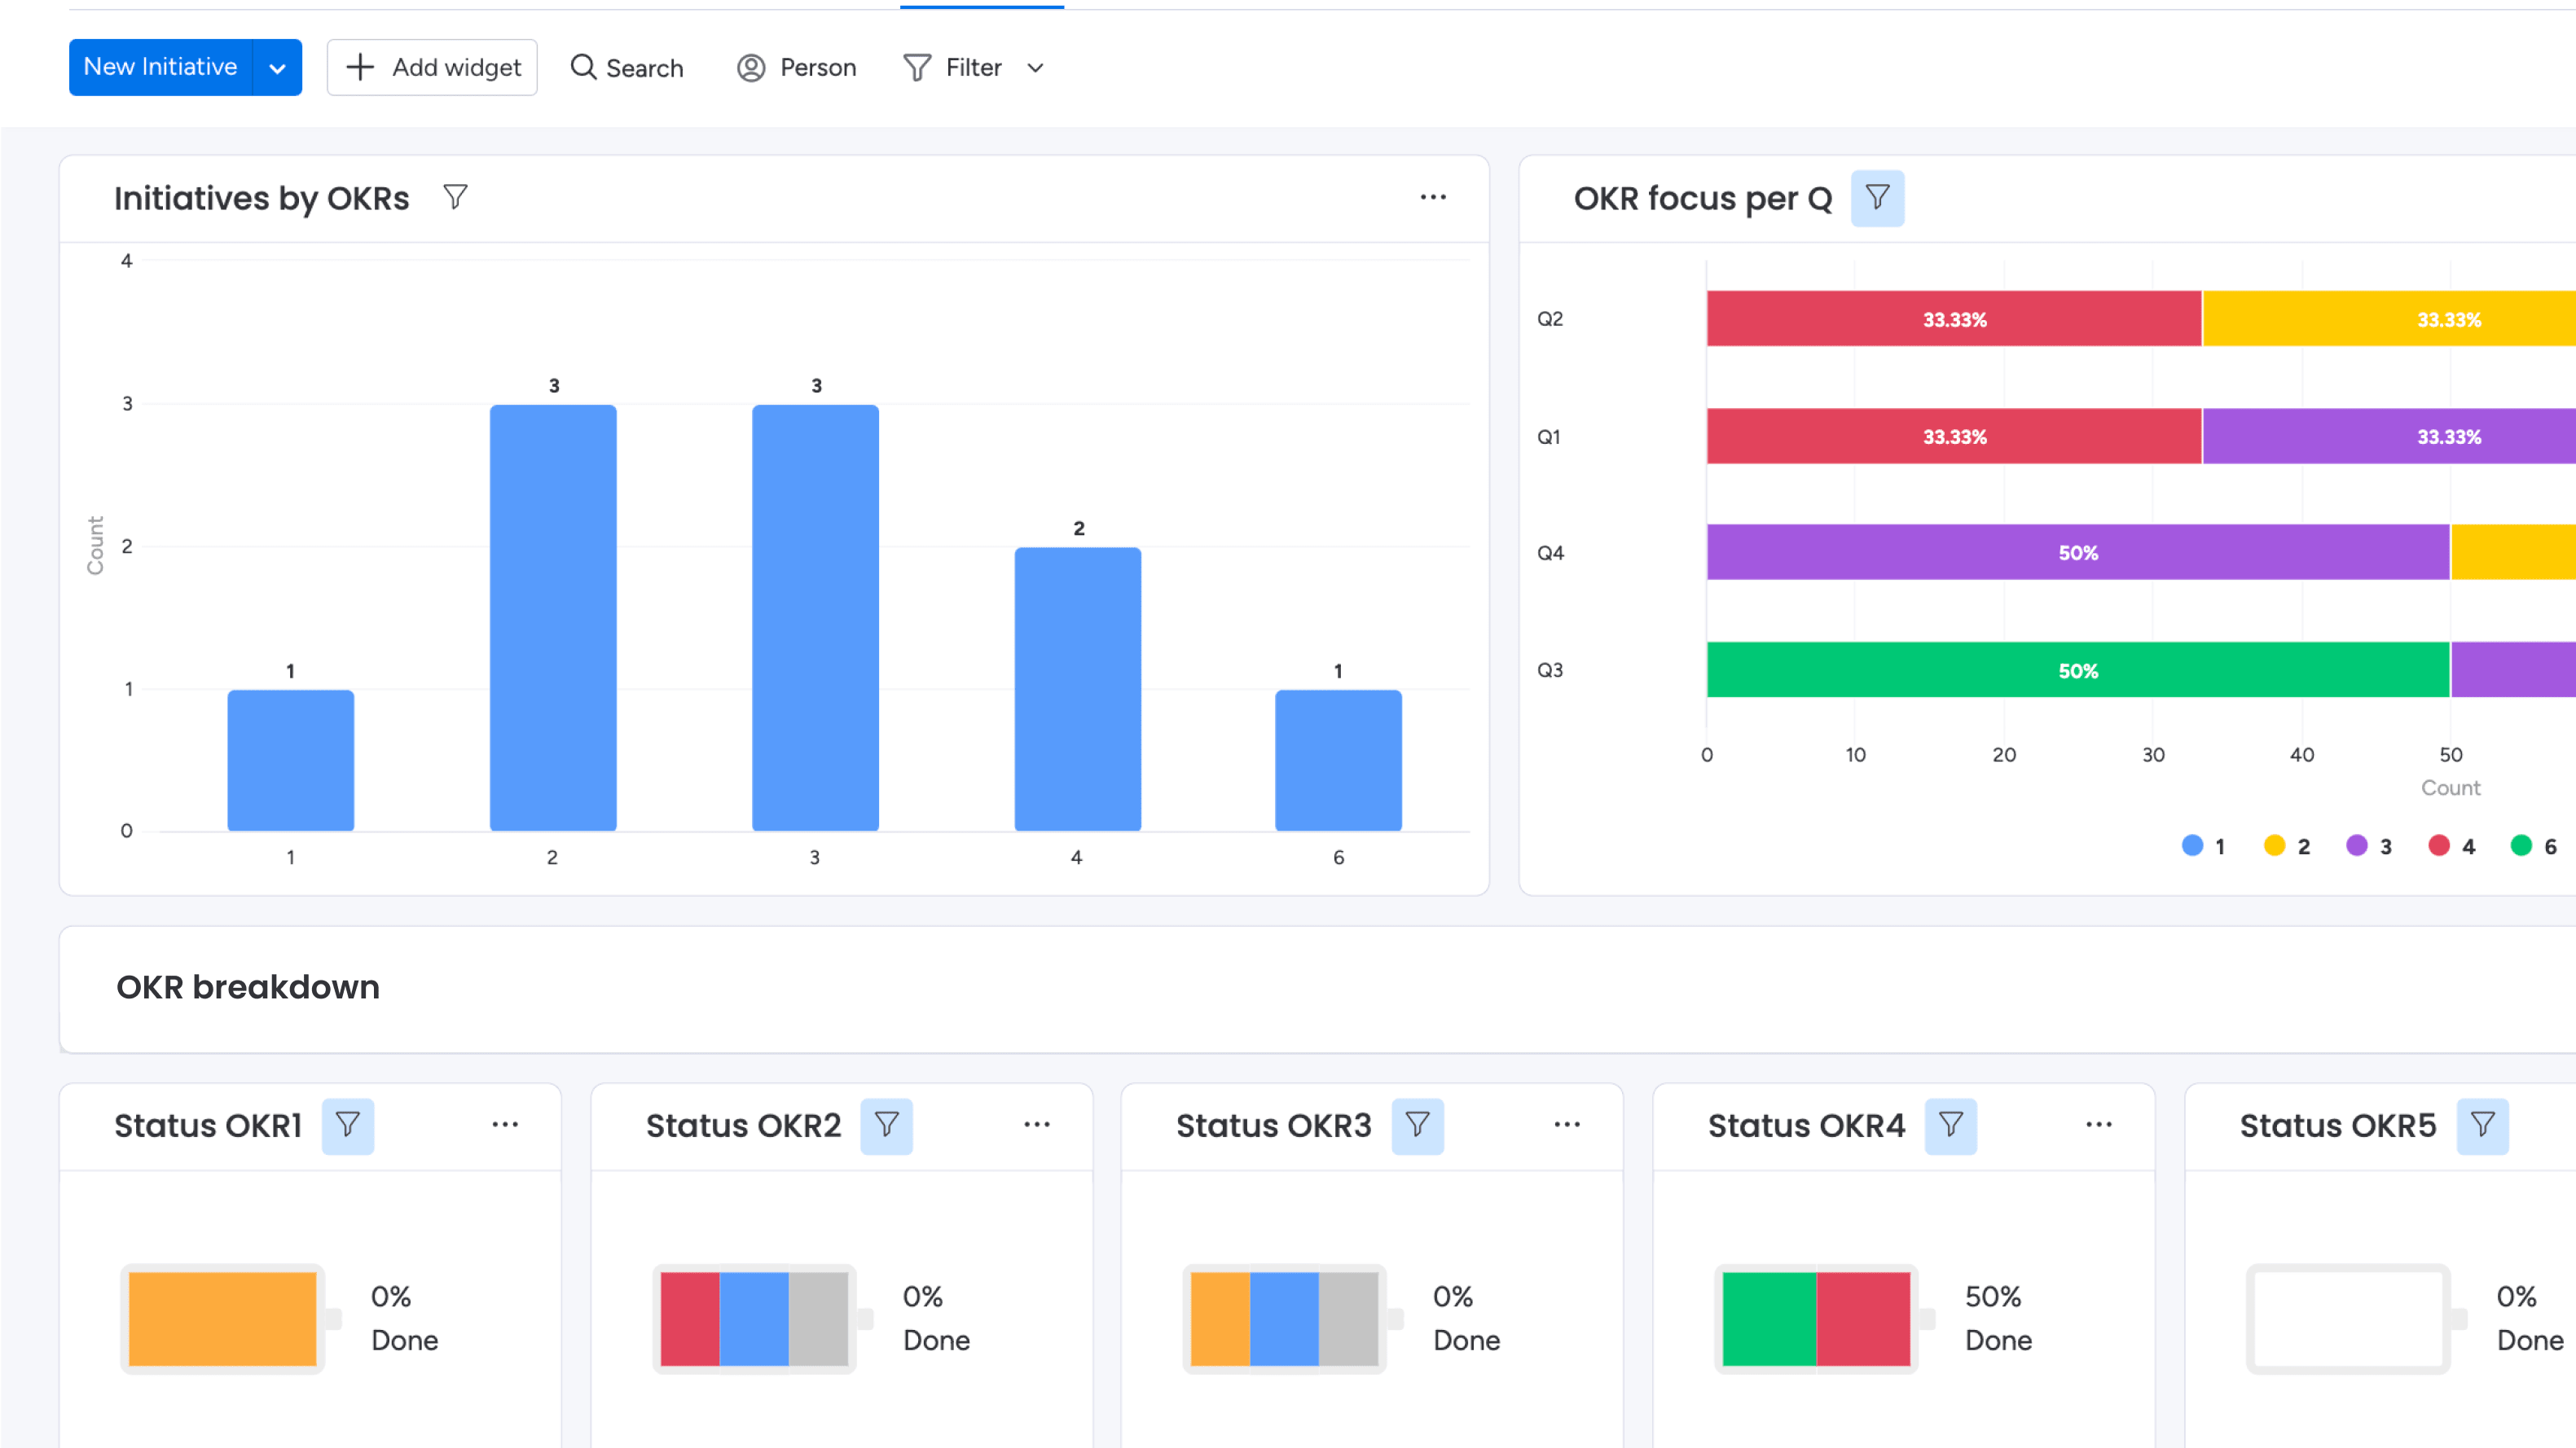Open Initiatives by OKRs three-dot menu
The image size is (2576, 1448).
coord(1433,197)
